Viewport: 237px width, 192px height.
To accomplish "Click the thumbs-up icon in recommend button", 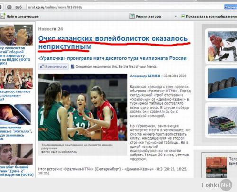I will 42,66.
